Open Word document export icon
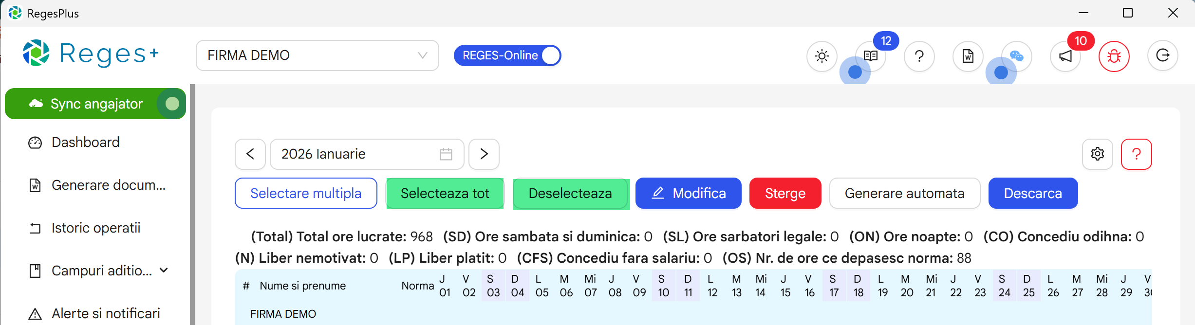This screenshot has width=1195, height=325. tap(969, 56)
